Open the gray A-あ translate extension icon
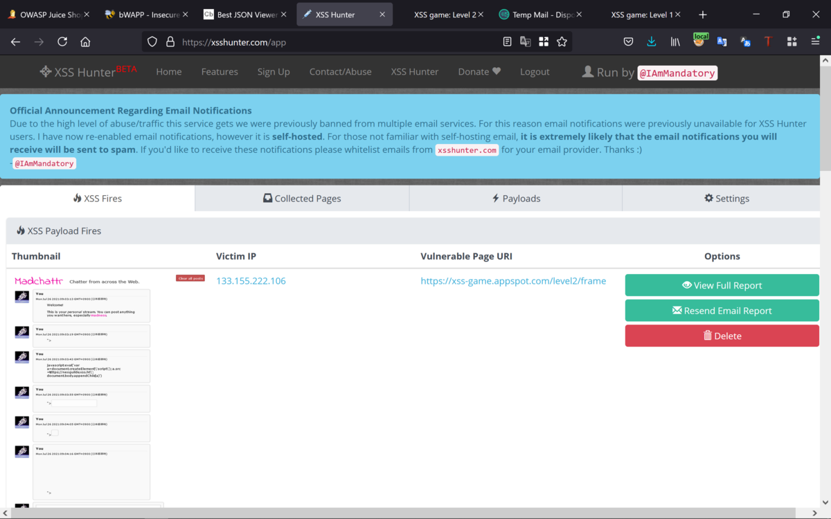831x519 pixels. point(745,42)
